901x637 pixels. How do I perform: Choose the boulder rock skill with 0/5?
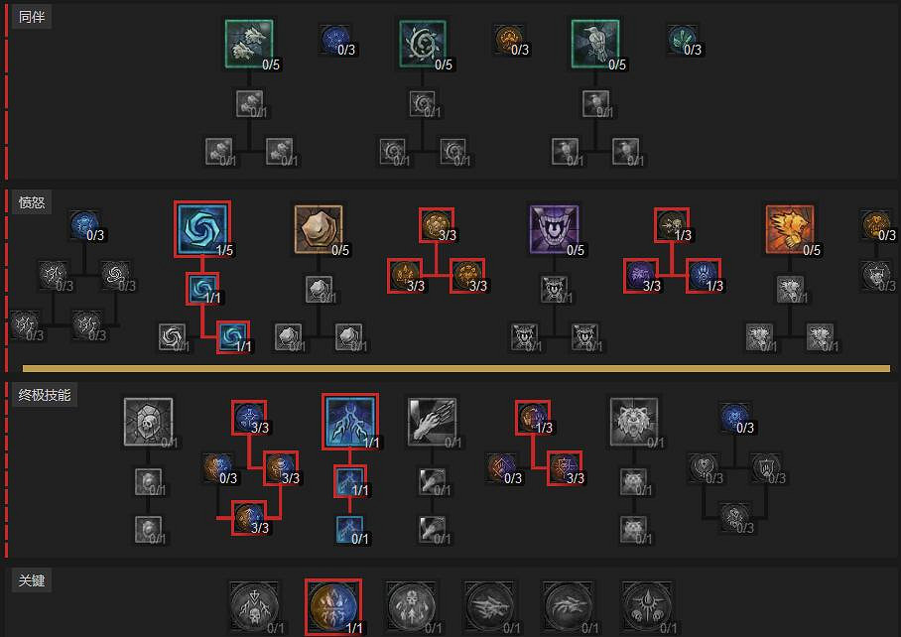(319, 229)
